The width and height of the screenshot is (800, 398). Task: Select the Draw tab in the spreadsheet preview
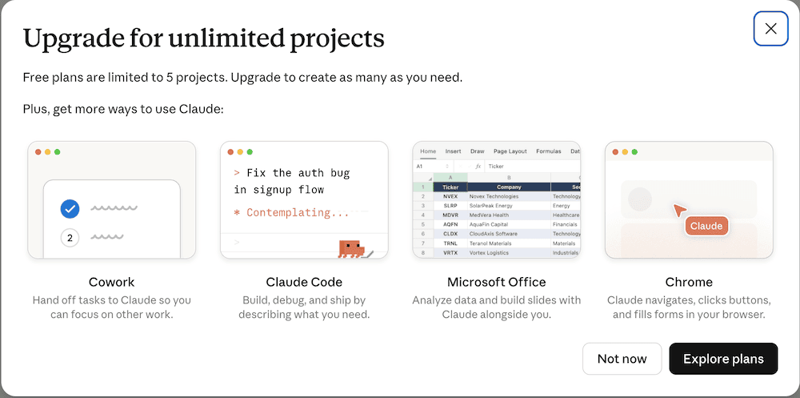click(477, 151)
